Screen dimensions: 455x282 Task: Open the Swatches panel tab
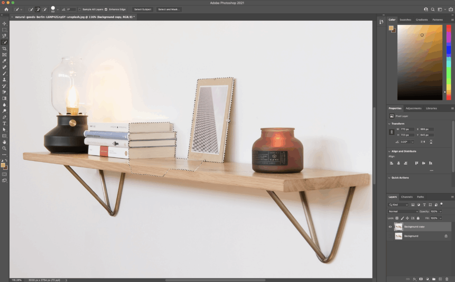(405, 20)
